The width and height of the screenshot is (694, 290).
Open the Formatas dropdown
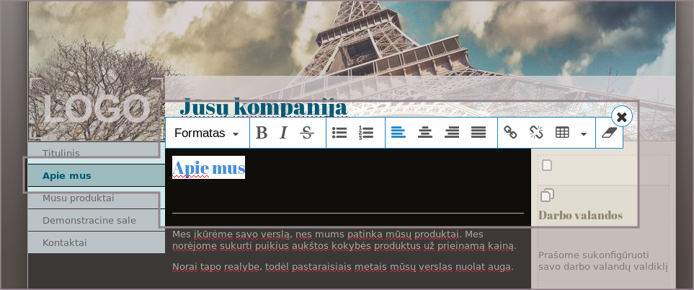207,133
